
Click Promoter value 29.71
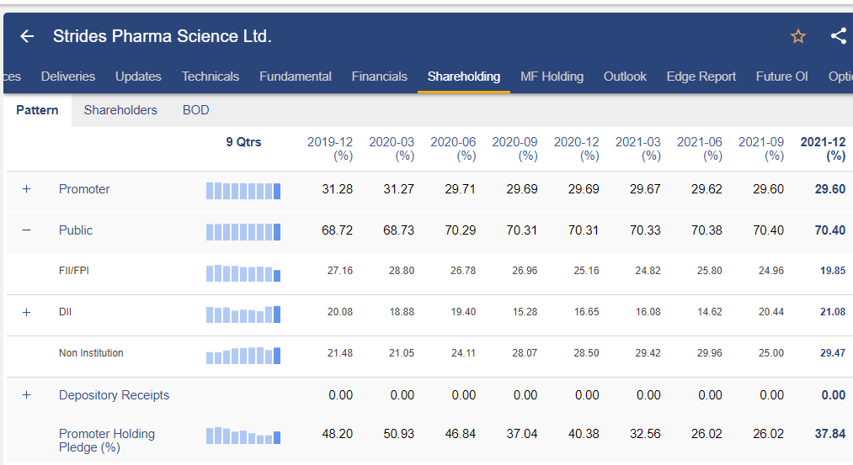461,189
